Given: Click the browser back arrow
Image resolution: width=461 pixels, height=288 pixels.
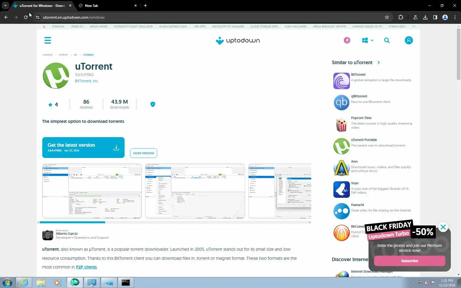Looking at the screenshot, I should tap(6, 17).
